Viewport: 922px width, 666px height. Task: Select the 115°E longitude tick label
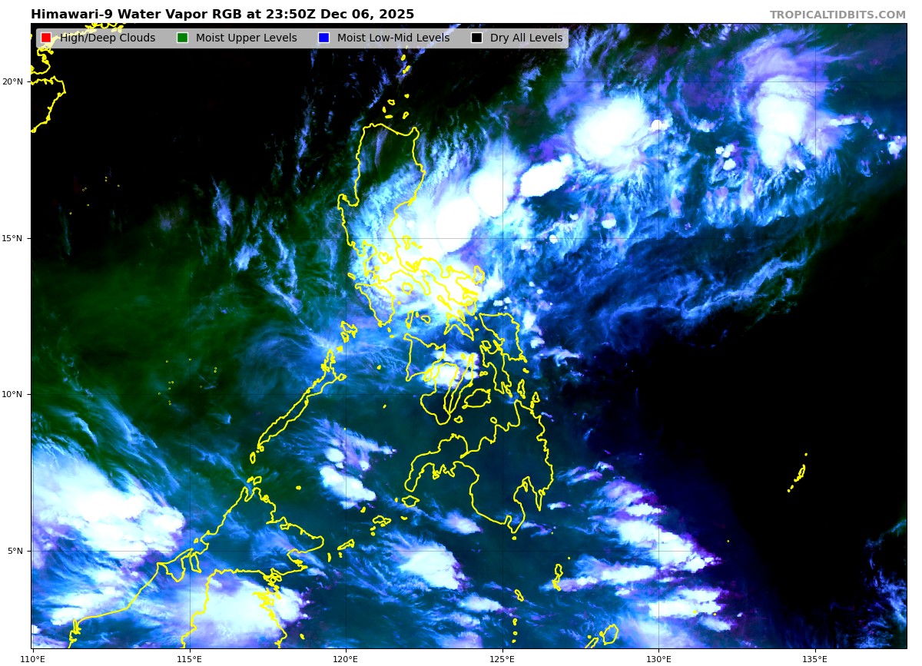coord(189,658)
